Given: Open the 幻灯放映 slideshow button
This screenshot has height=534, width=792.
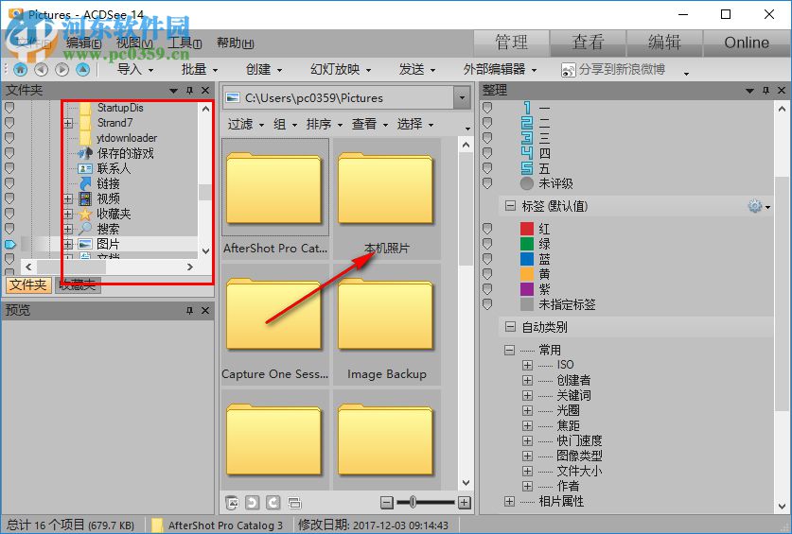Looking at the screenshot, I should (x=341, y=70).
